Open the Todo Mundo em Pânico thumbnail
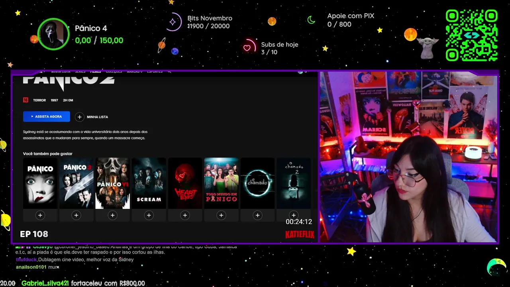The image size is (510, 287). point(221,183)
